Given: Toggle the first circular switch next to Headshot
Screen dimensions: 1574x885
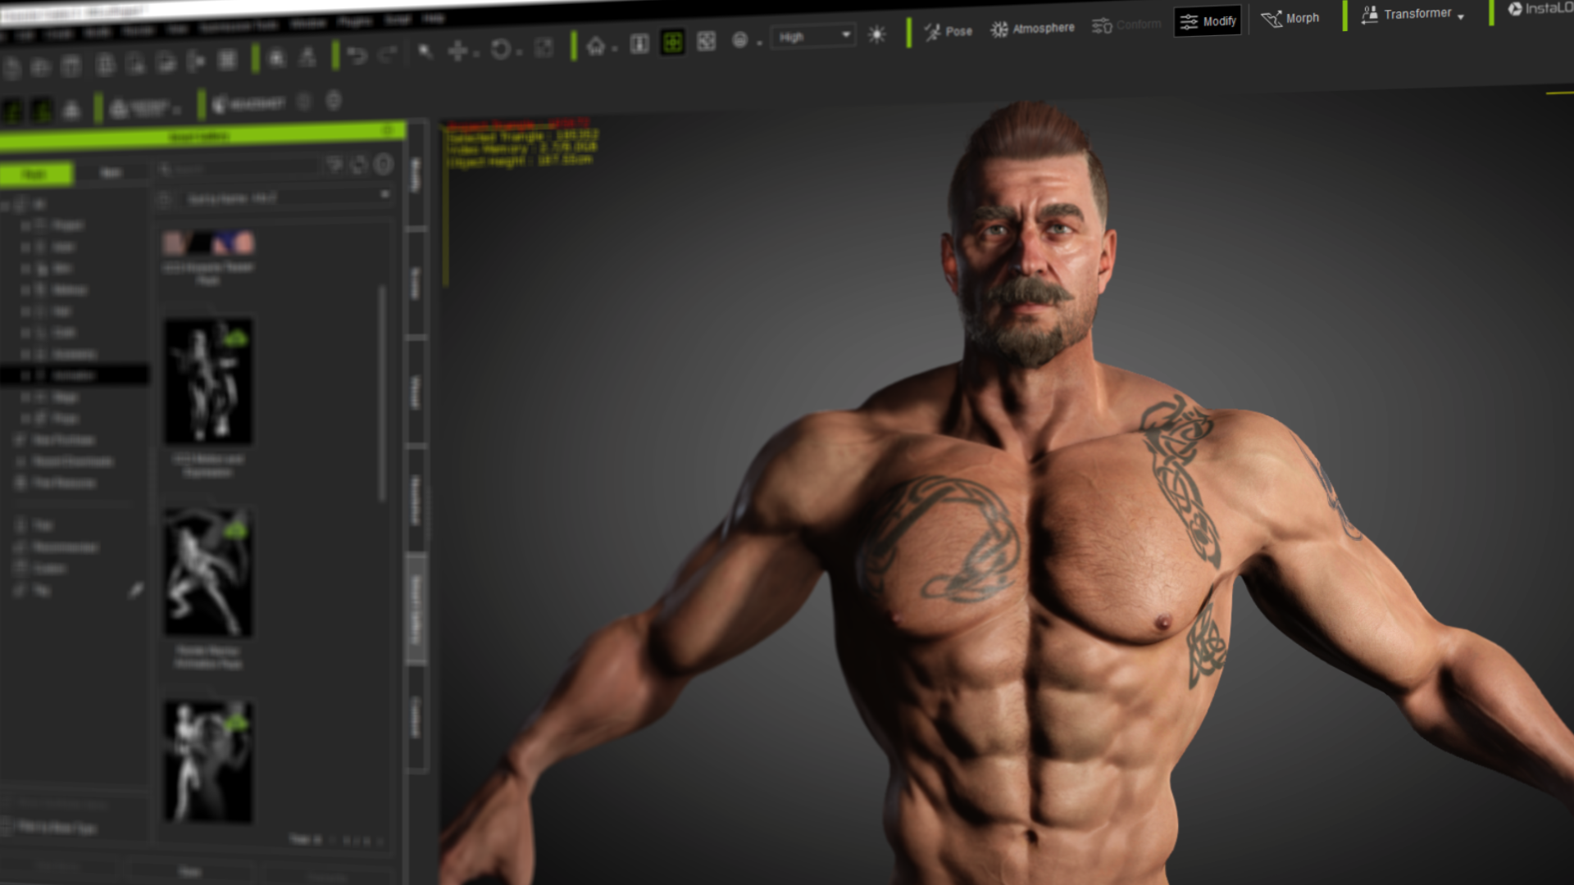Looking at the screenshot, I should click(x=304, y=101).
